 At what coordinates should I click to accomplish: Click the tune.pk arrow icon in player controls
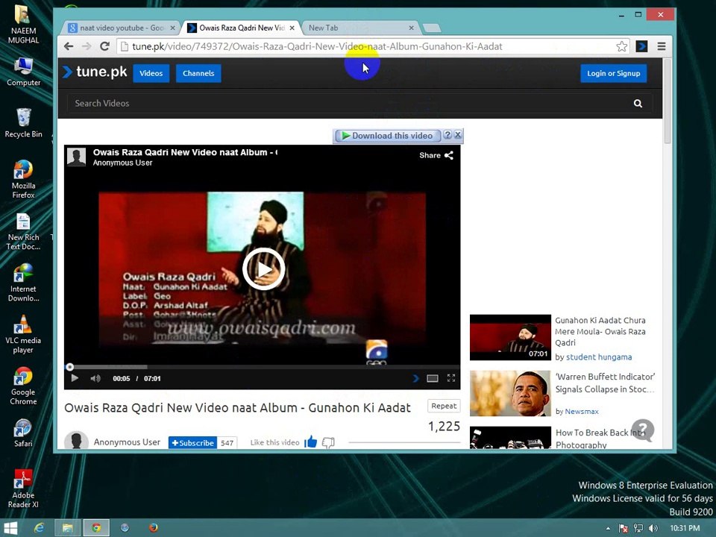click(x=415, y=378)
